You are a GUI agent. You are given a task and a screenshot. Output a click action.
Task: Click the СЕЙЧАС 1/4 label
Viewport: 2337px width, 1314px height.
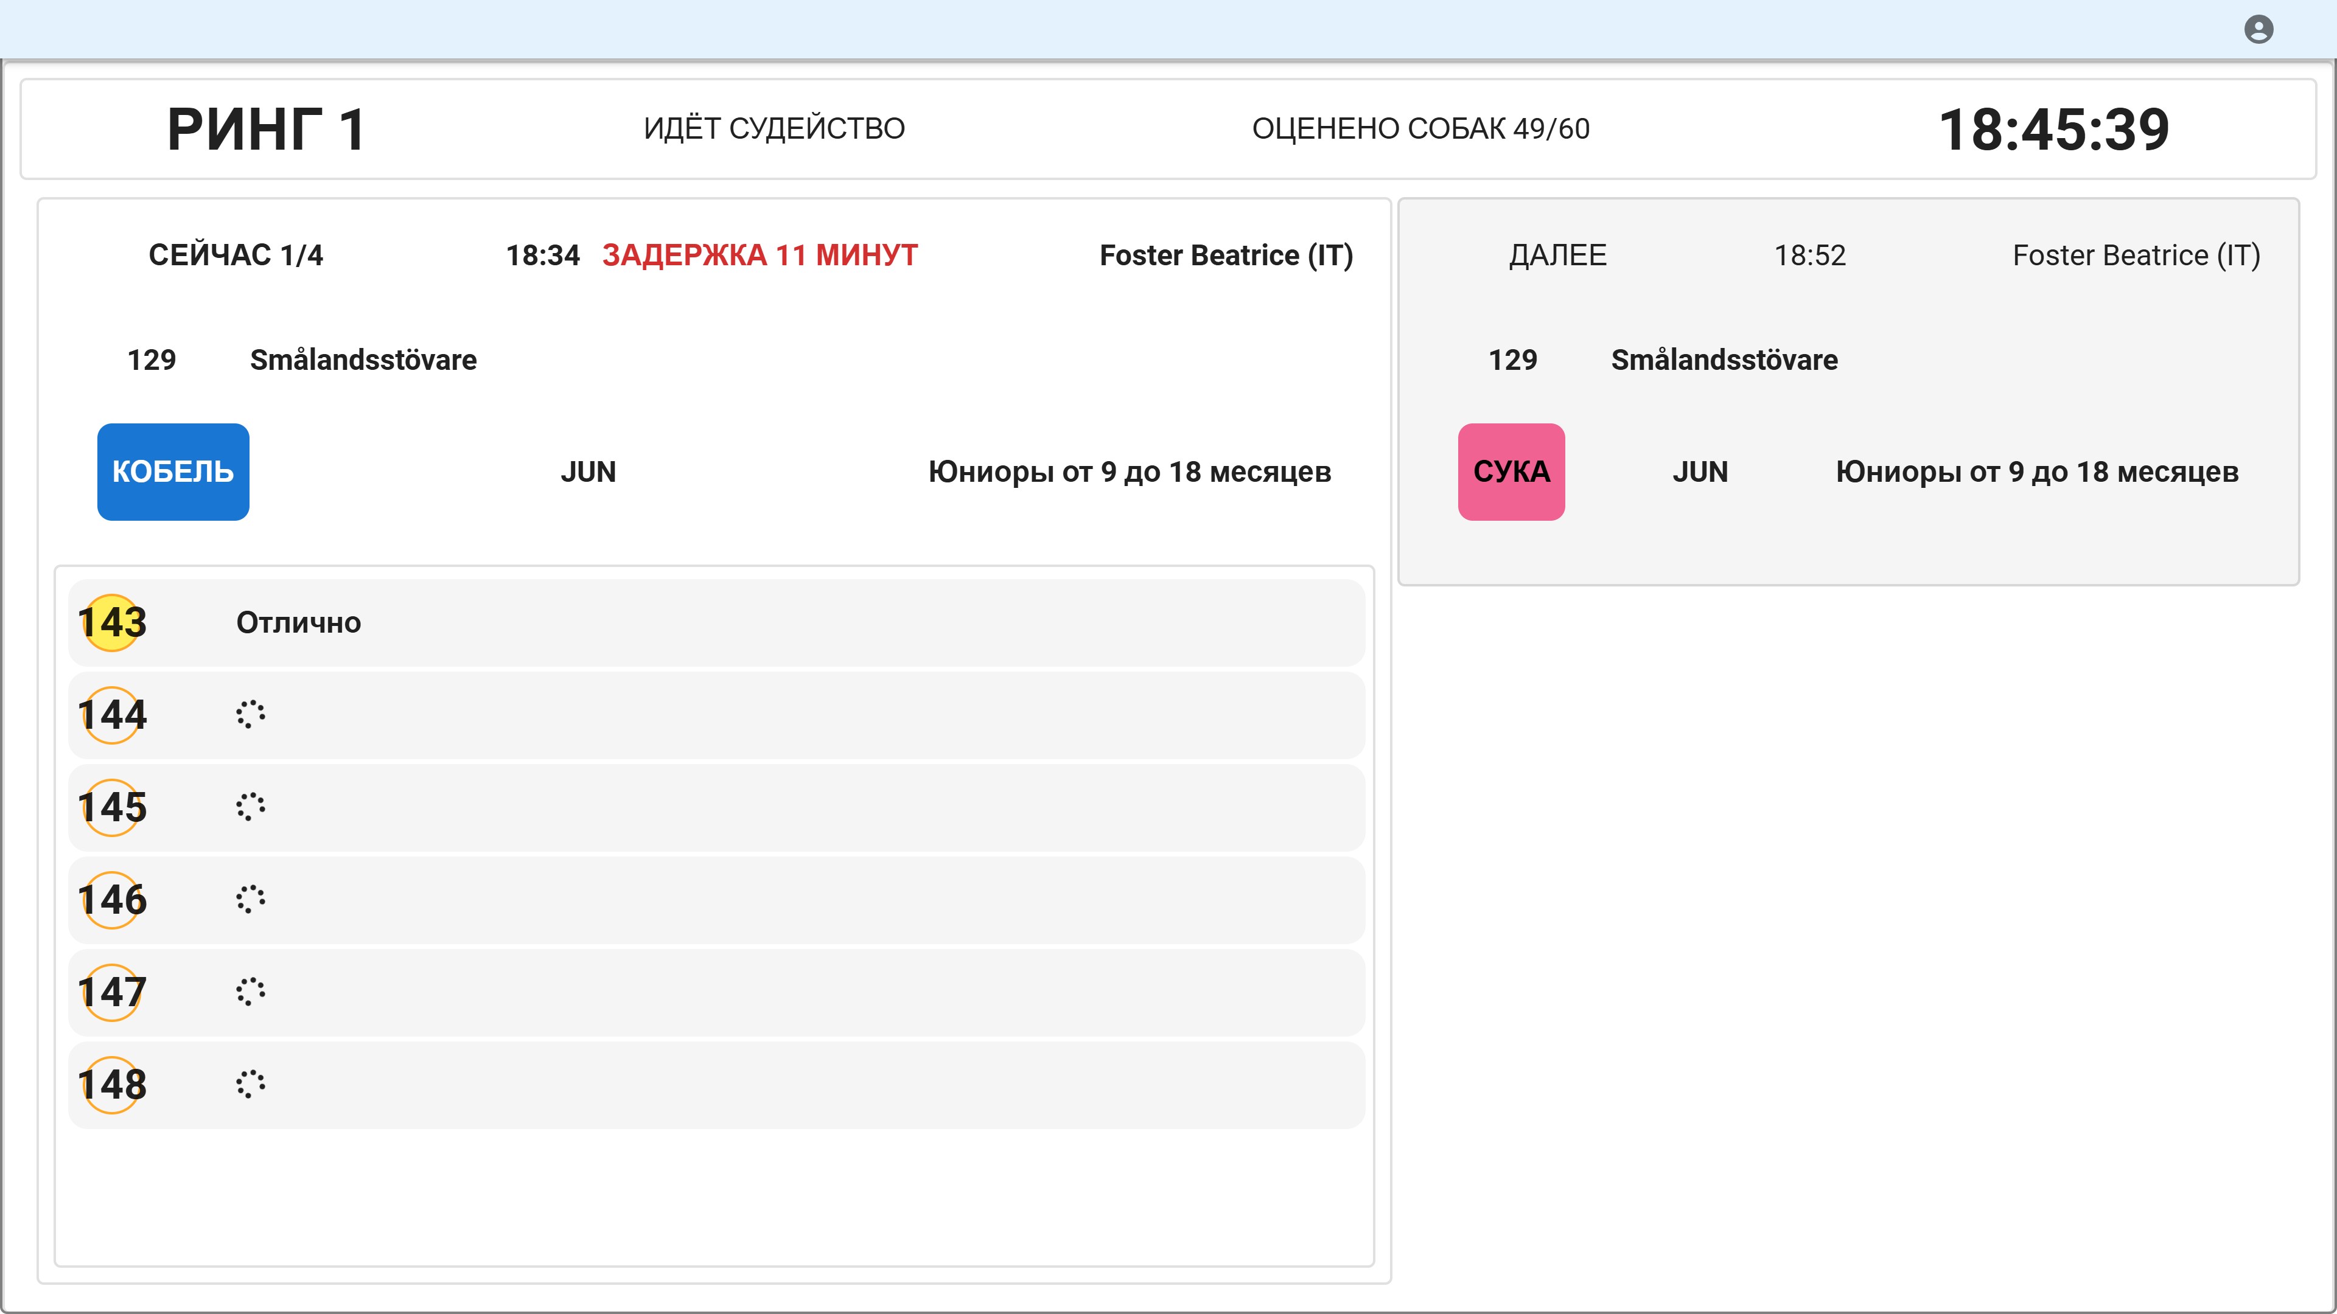click(x=236, y=255)
